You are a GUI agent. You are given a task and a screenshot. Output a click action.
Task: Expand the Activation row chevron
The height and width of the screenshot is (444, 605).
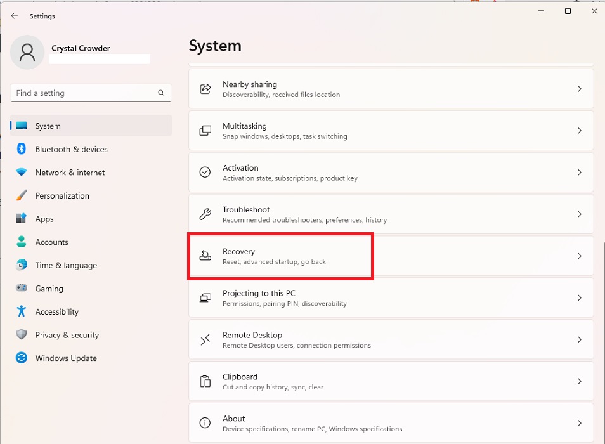tap(579, 172)
